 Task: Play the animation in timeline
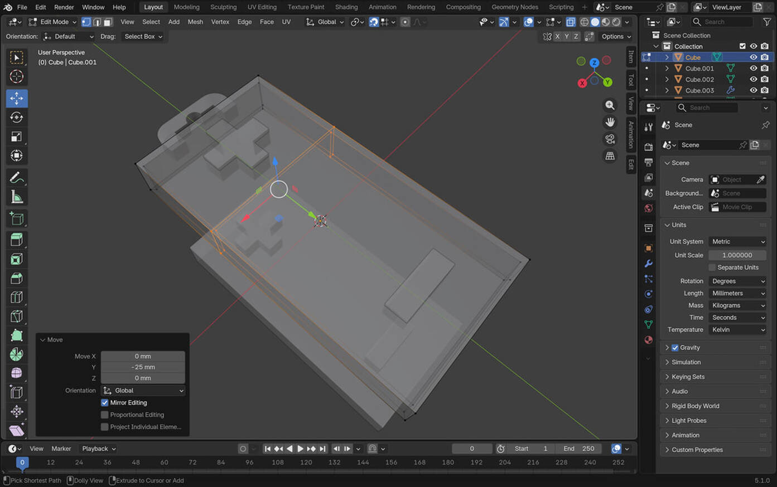coord(300,449)
